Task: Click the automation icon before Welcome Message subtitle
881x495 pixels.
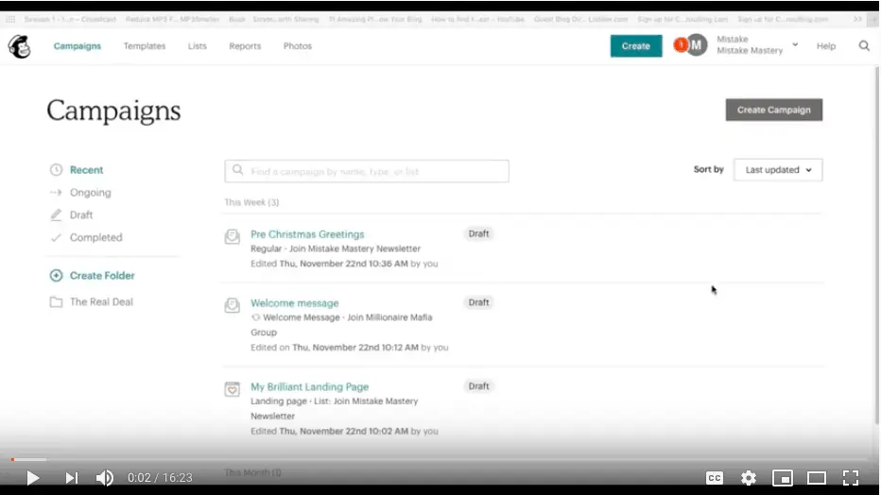Action: coord(255,317)
